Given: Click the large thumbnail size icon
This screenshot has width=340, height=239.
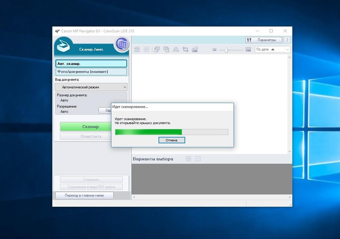Looking at the screenshot, I should coord(248,49).
